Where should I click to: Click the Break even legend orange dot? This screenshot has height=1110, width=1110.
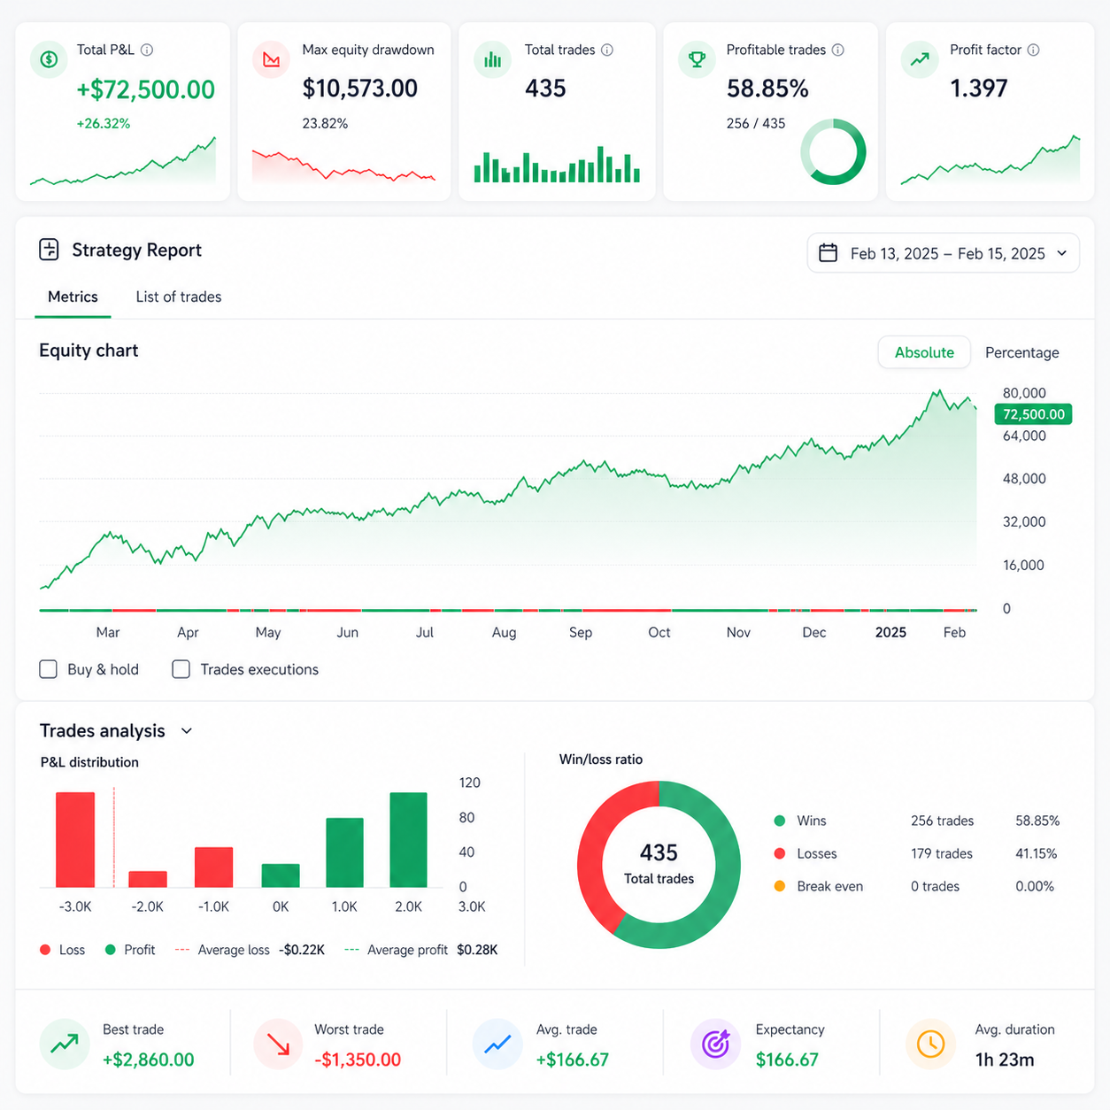tap(780, 886)
